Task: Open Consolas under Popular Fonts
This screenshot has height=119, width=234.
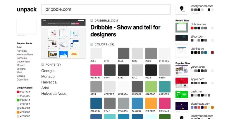Action: tap(22, 58)
